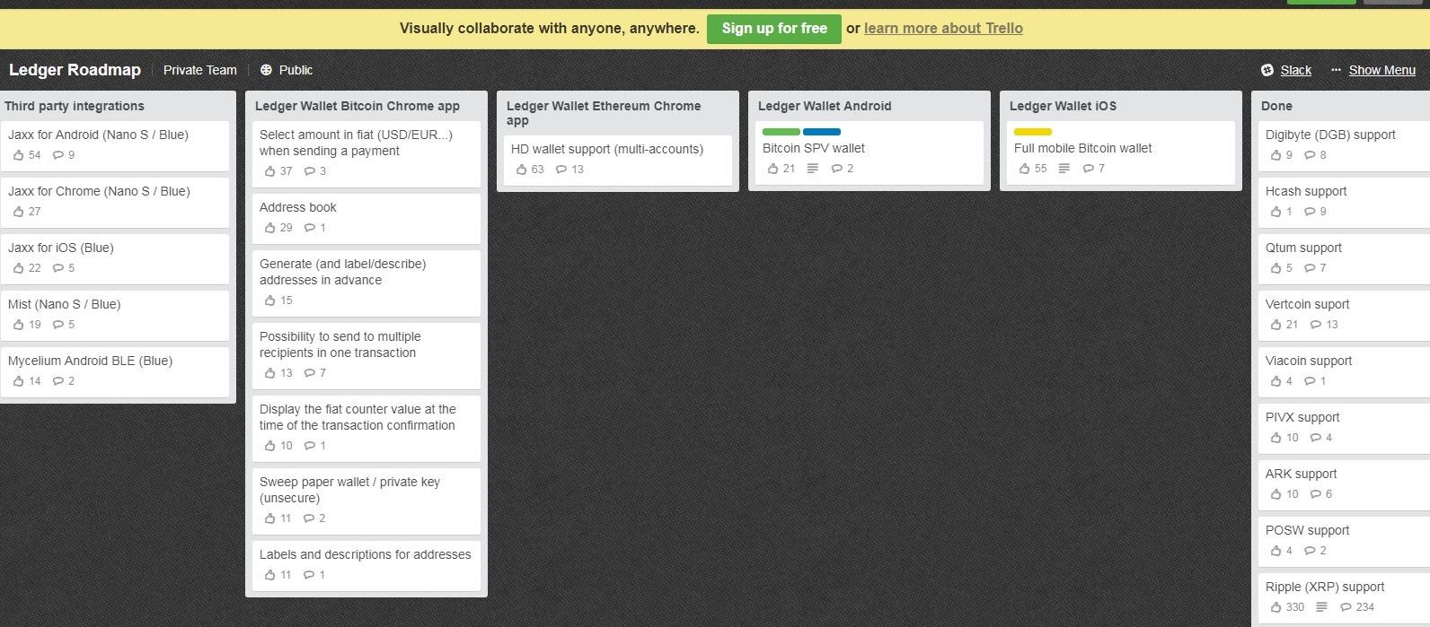Open HD wallet support (multi-accounts) card
Image resolution: width=1430 pixels, height=627 pixels.
click(618, 161)
